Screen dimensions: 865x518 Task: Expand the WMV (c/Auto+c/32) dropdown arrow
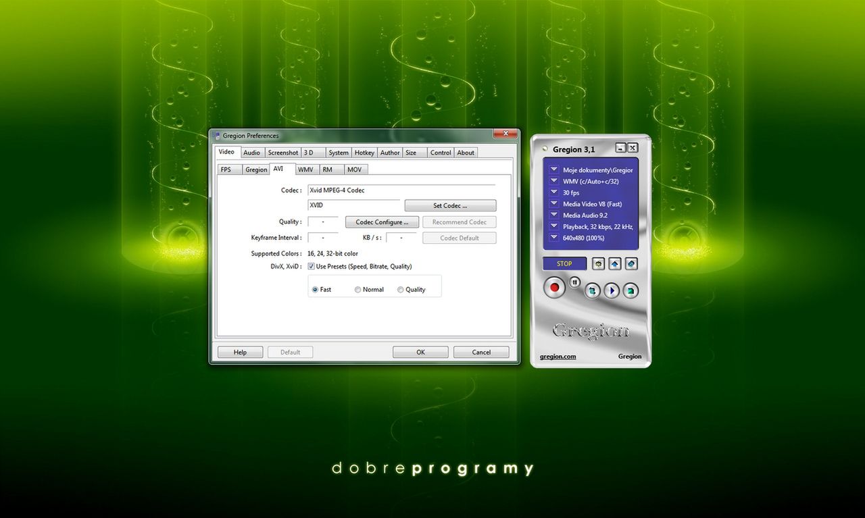pos(553,181)
